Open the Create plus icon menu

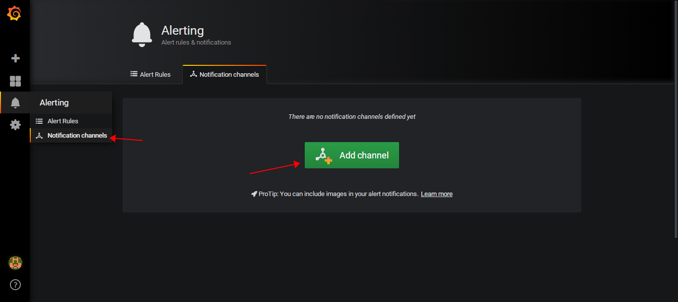click(15, 58)
